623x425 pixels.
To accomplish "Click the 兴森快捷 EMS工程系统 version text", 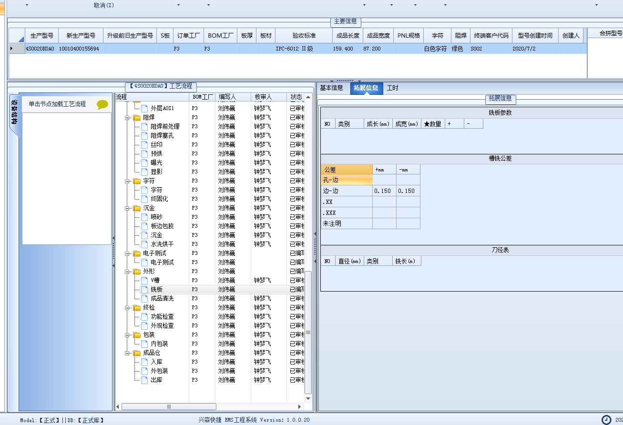I will tap(254, 420).
